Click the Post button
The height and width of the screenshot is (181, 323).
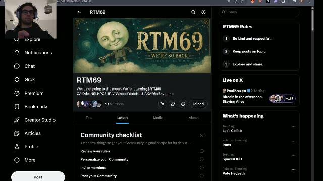point(38,176)
